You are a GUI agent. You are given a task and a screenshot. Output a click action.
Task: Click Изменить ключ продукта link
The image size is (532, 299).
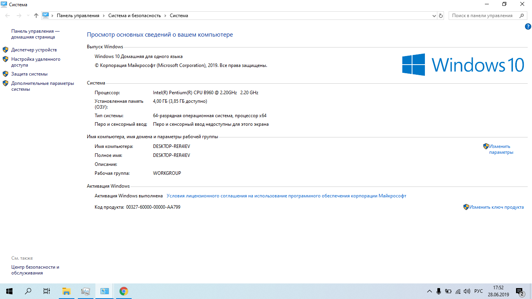[496, 207]
